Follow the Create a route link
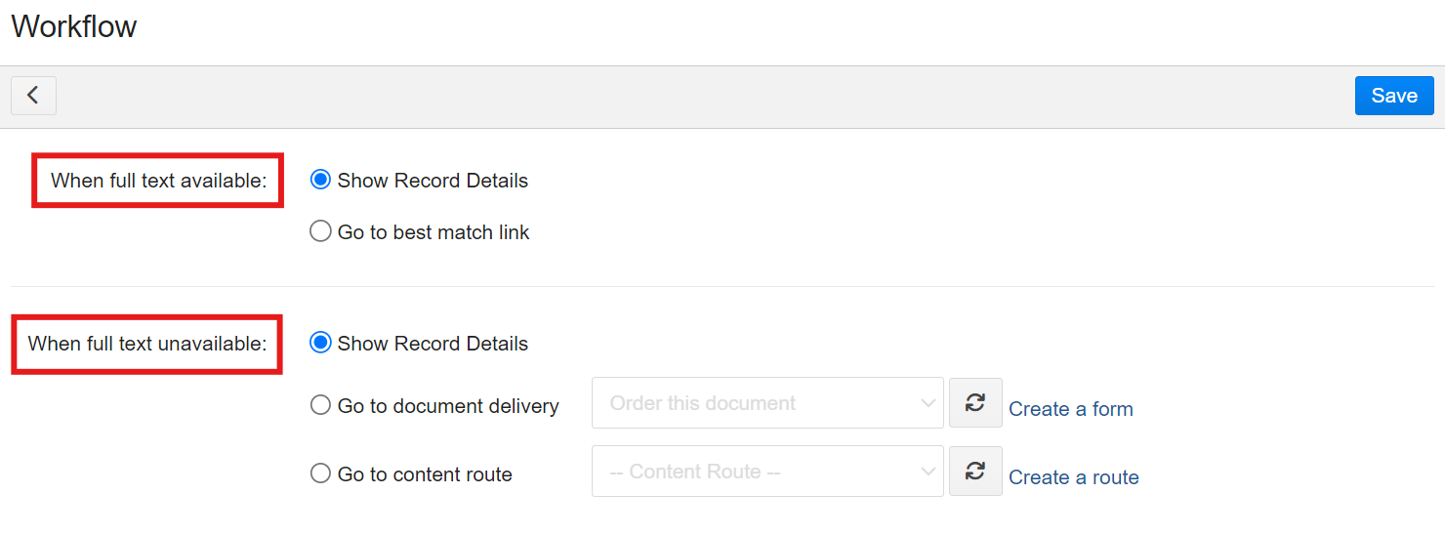 (x=1073, y=477)
